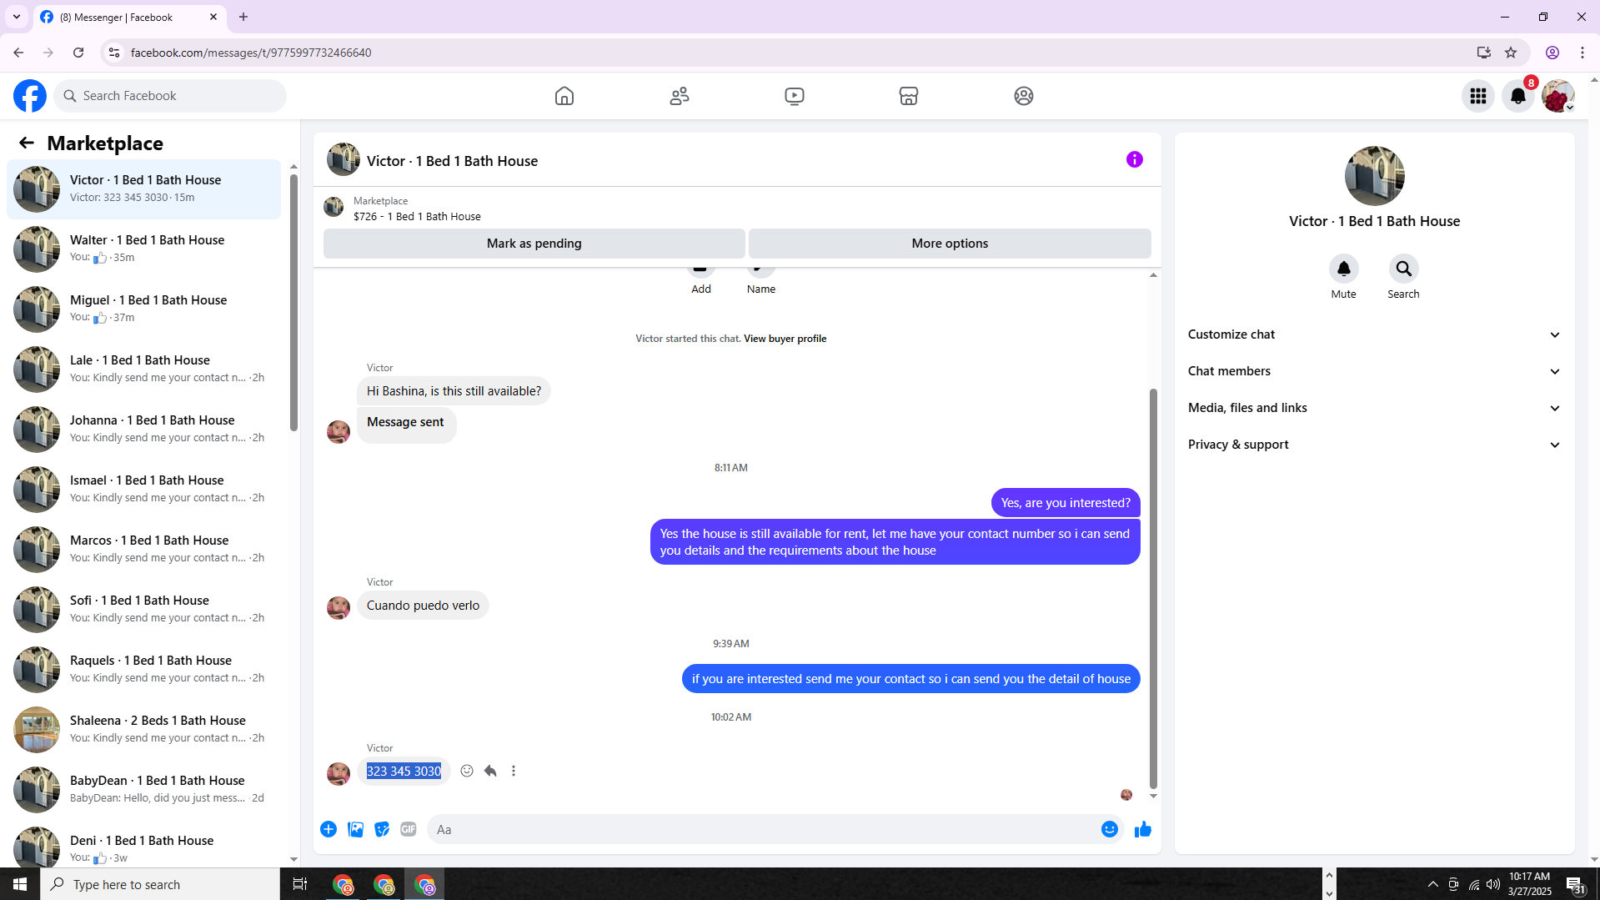Open Facebook Home icon in top navigation
Image resolution: width=1600 pixels, height=900 pixels.
(564, 96)
